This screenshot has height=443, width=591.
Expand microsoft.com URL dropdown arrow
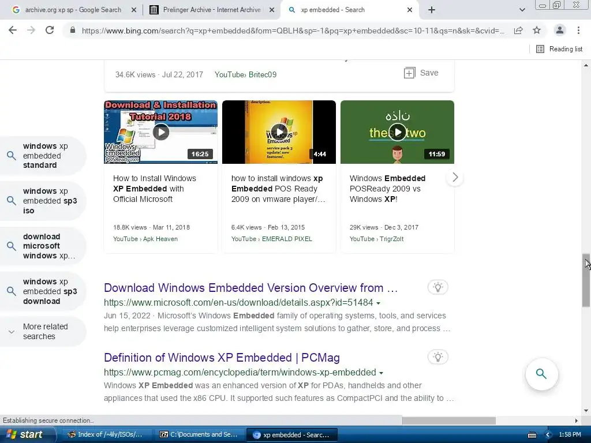click(379, 303)
